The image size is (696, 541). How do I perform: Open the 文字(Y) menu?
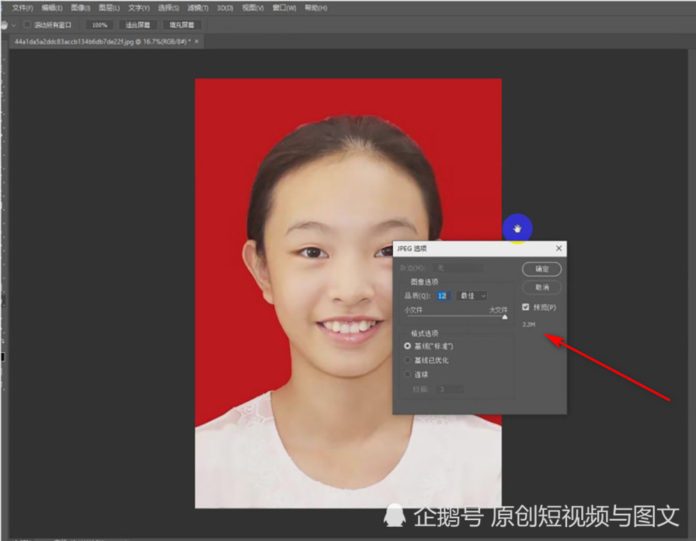click(x=139, y=8)
